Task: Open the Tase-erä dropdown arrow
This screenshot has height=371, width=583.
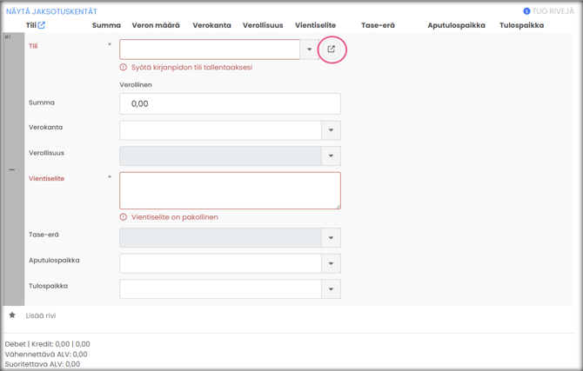Action: [x=331, y=238]
